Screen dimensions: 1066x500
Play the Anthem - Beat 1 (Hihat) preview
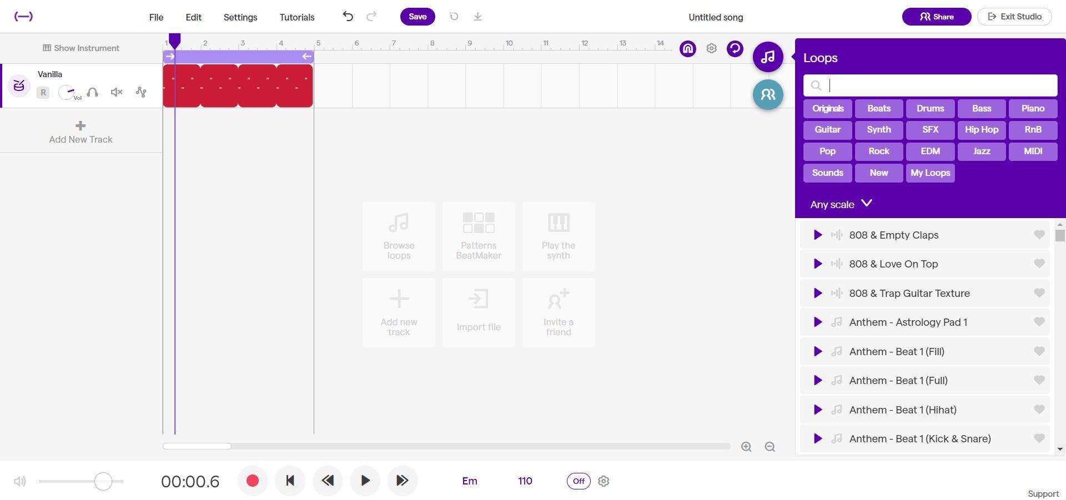[817, 410]
